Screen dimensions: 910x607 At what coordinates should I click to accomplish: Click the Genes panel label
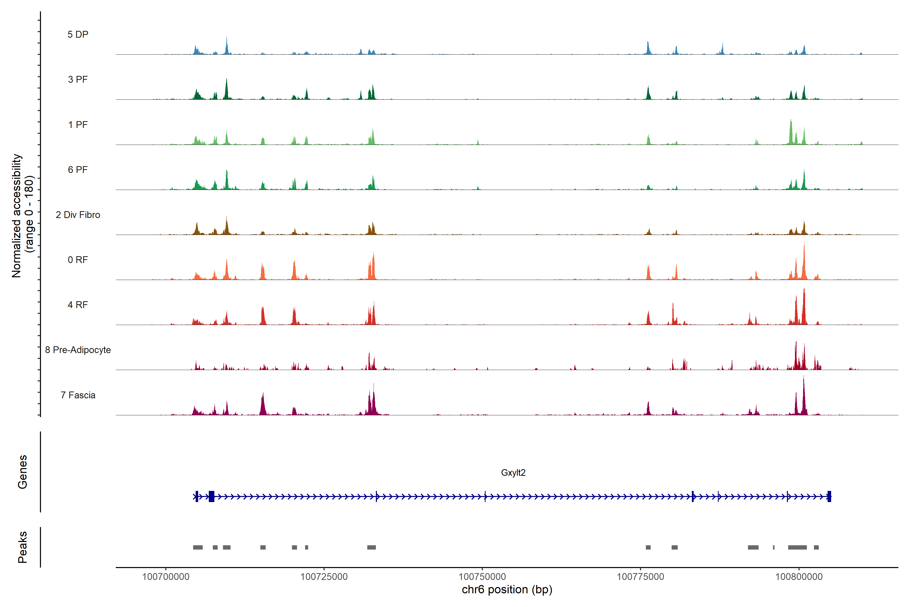(x=22, y=472)
